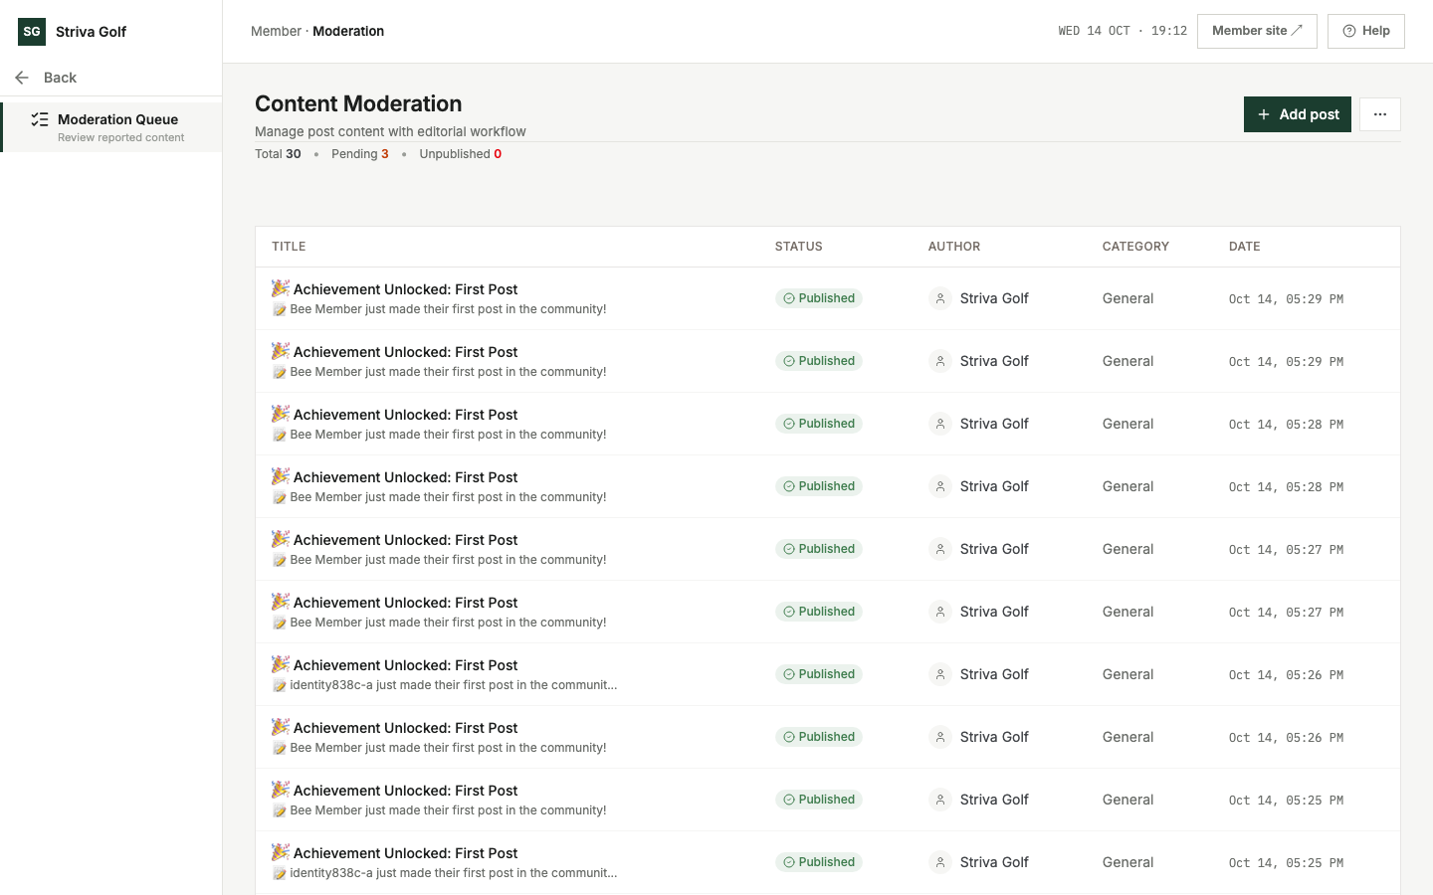Click the date of identity838c-a 05:25 PM post
The height and width of the screenshot is (895, 1433).
pos(1286,863)
